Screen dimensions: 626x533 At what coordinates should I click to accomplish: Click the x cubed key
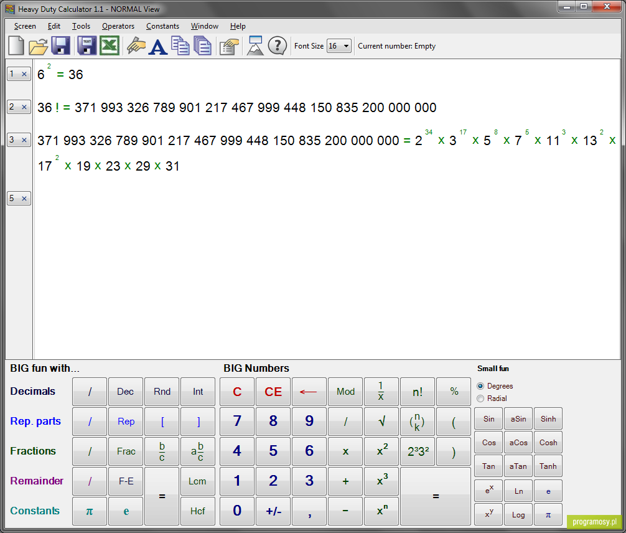click(381, 481)
